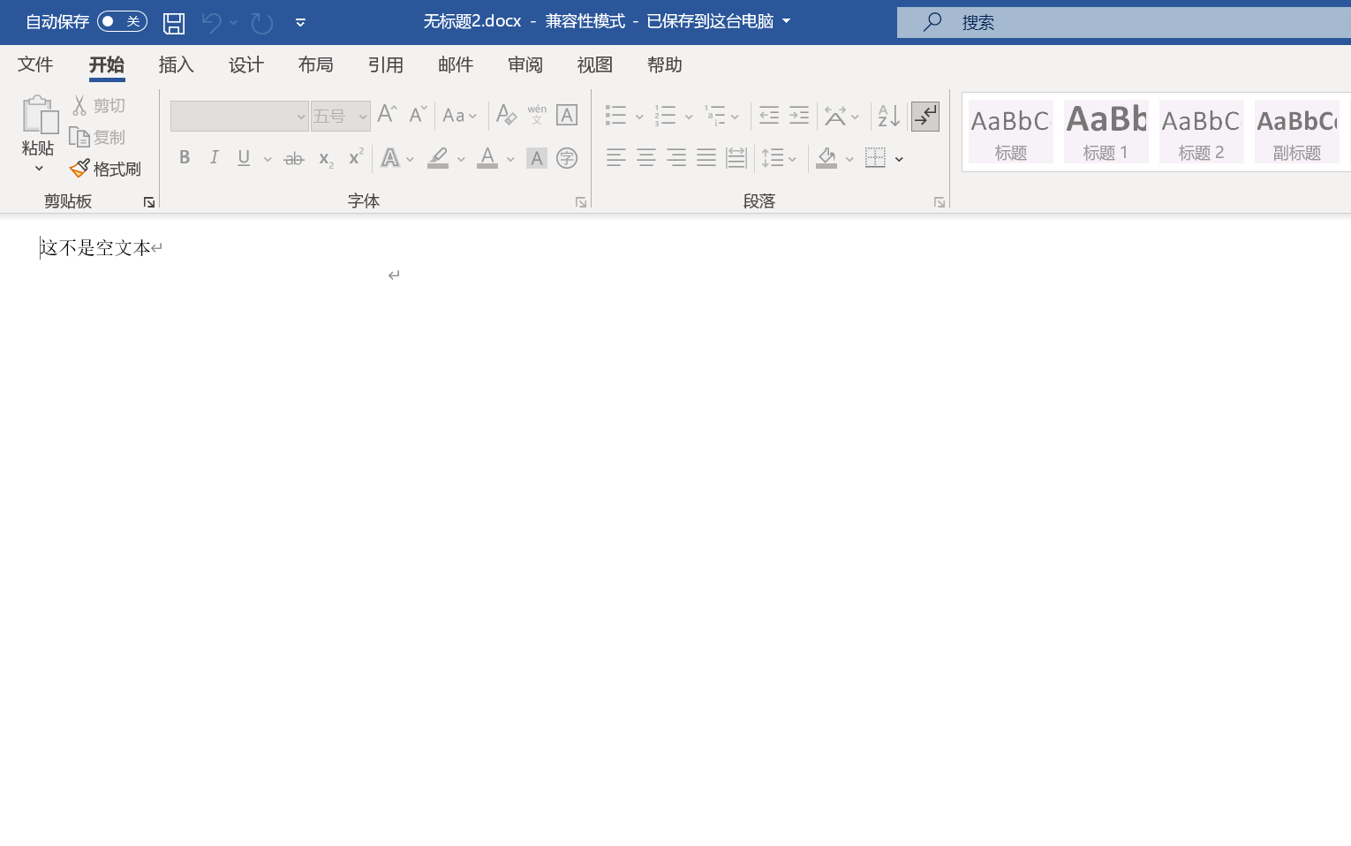Open the Asian layout options
Image resolution: width=1351 pixels, height=846 pixels.
click(842, 116)
